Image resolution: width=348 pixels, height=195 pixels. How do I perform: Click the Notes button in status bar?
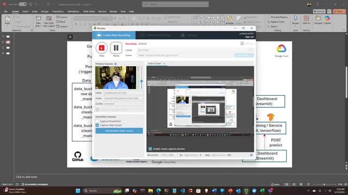[x=276, y=184]
